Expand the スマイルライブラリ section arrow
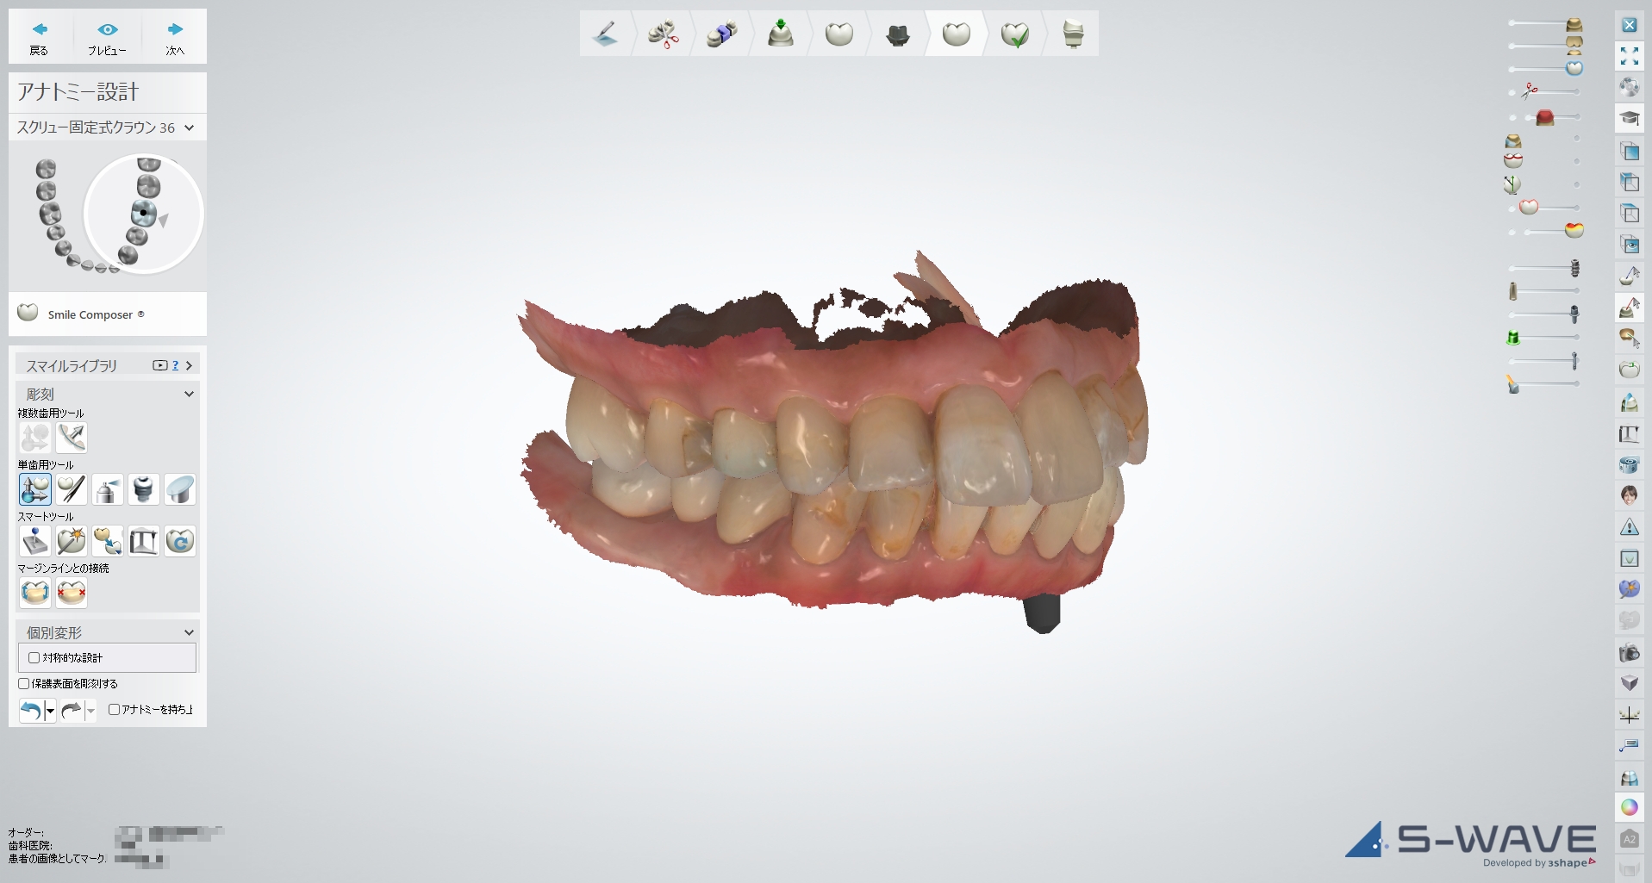This screenshot has height=883, width=1652. 190,365
